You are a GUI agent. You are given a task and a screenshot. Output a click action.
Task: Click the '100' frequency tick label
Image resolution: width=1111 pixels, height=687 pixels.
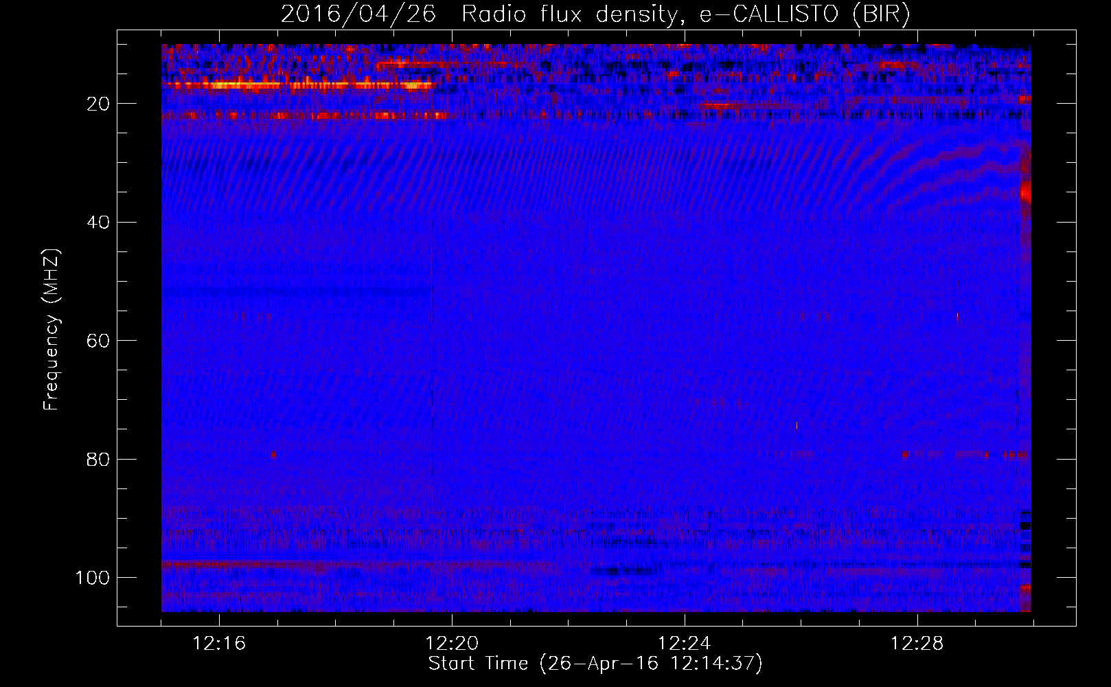coord(93,578)
